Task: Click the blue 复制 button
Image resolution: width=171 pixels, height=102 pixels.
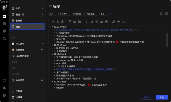Action: point(162,97)
